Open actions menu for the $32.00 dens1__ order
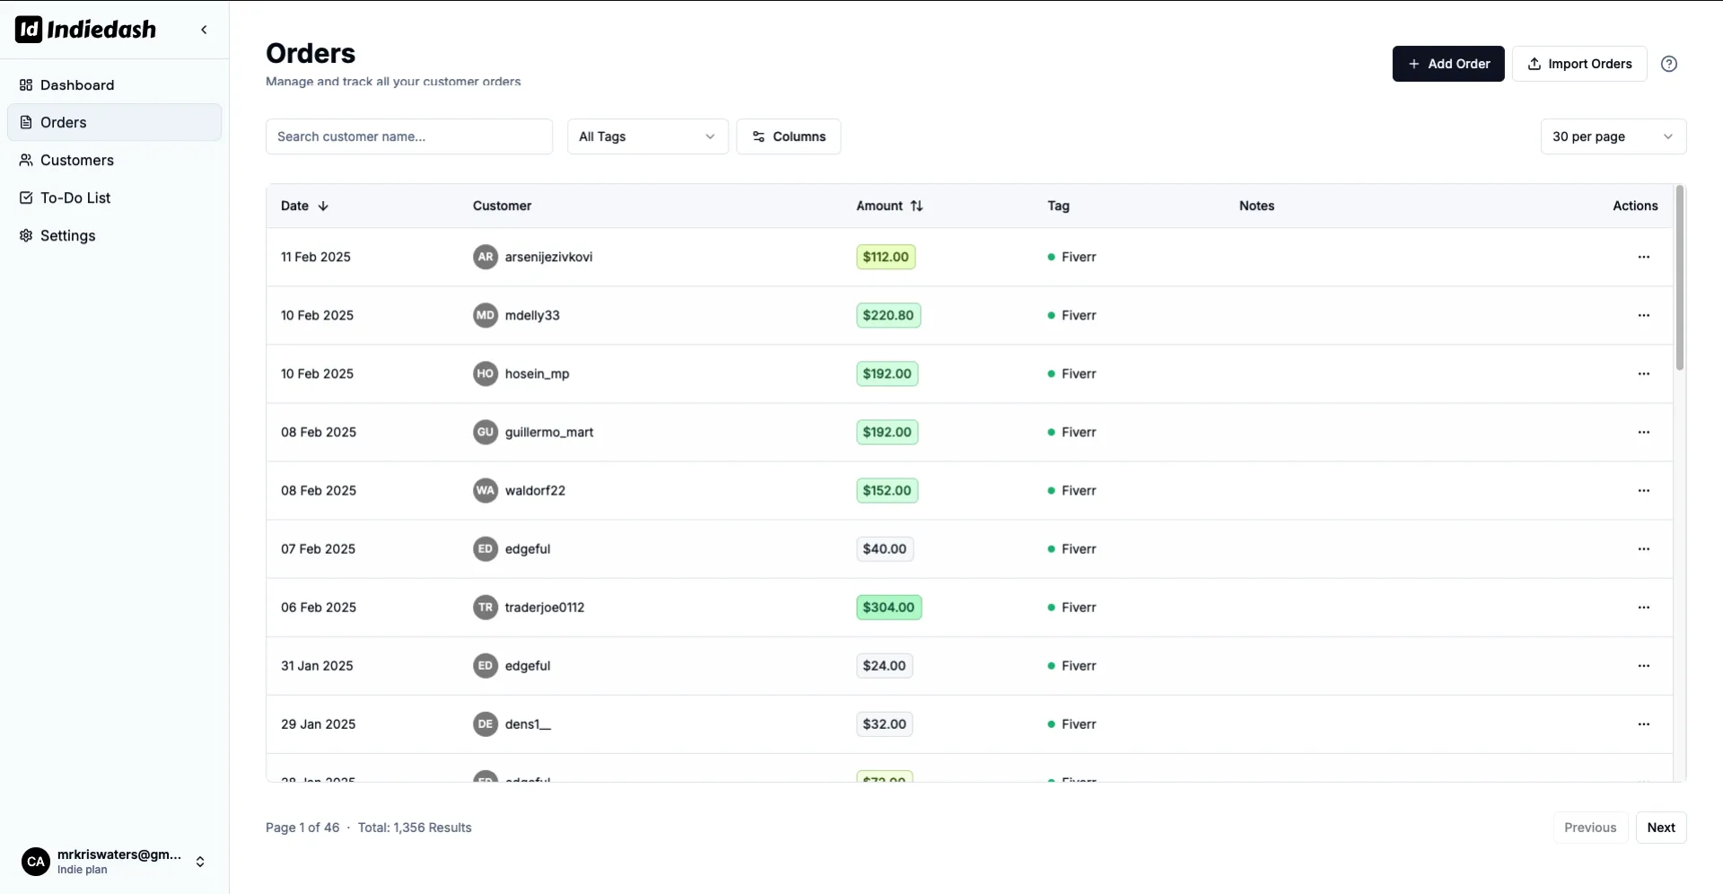The image size is (1723, 894). (1643, 724)
